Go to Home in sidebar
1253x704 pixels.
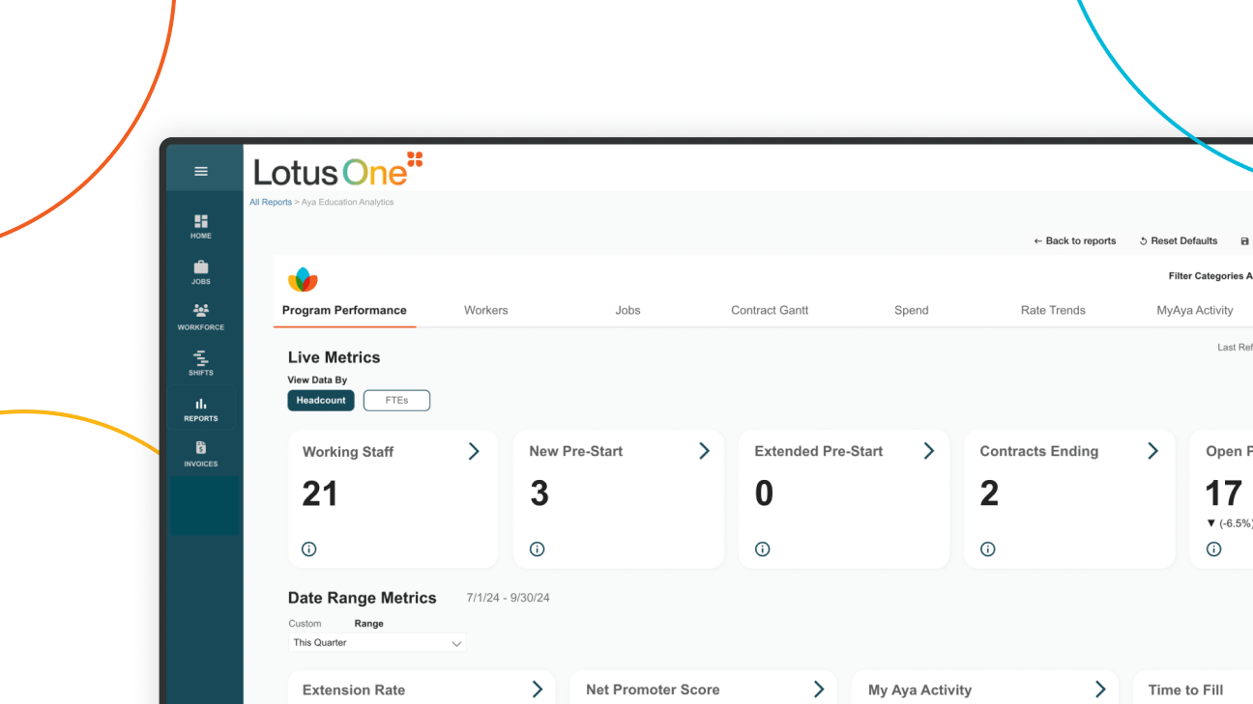[x=201, y=227]
